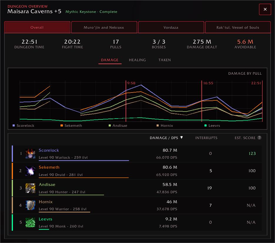Click Hornix's 7 interrupts value
This screenshot has width=275, height=243.
pyautogui.click(x=210, y=205)
